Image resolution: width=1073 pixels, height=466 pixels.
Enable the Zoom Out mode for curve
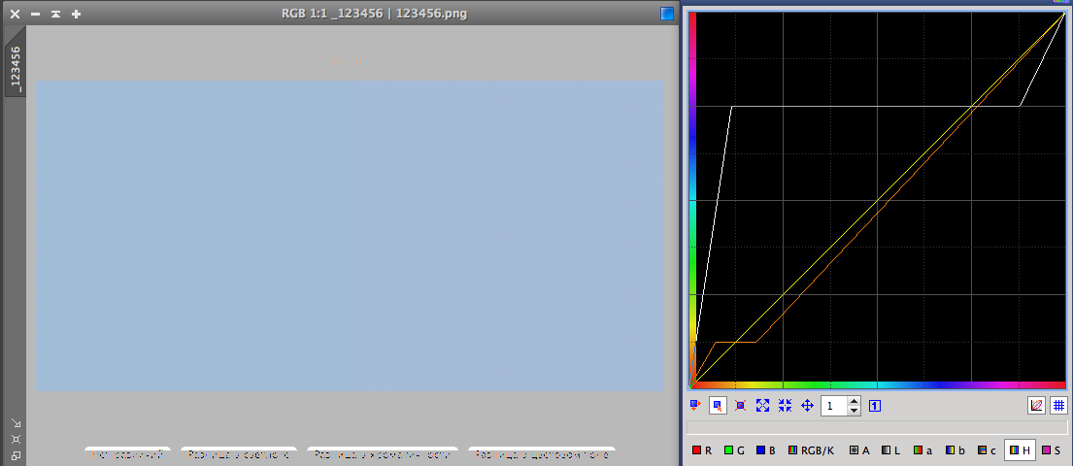coord(785,405)
